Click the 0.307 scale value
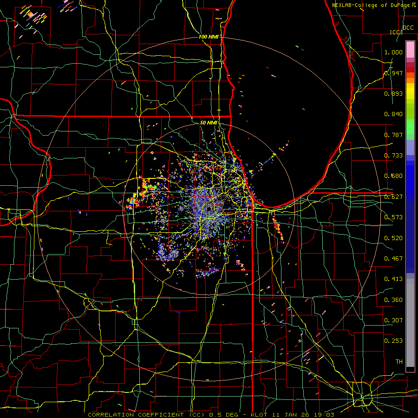Image resolution: width=418 pixels, height=418 pixels. click(393, 320)
